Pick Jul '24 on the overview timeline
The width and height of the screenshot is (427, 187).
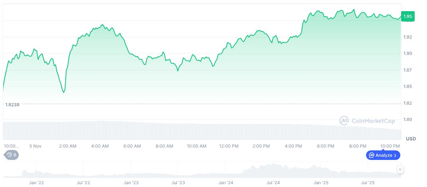272,183
